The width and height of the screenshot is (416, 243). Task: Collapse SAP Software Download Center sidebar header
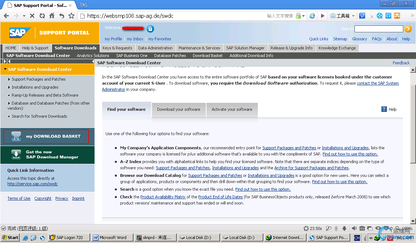5,69
